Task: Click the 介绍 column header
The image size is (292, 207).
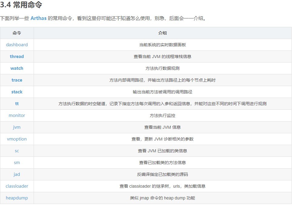Action: coord(162,33)
